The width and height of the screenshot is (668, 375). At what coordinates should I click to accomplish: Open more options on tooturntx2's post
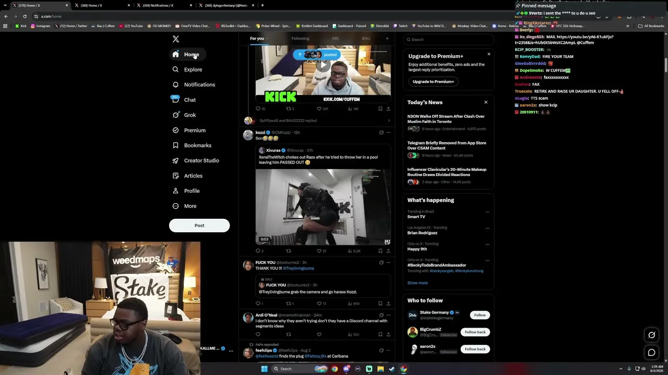[388, 263]
